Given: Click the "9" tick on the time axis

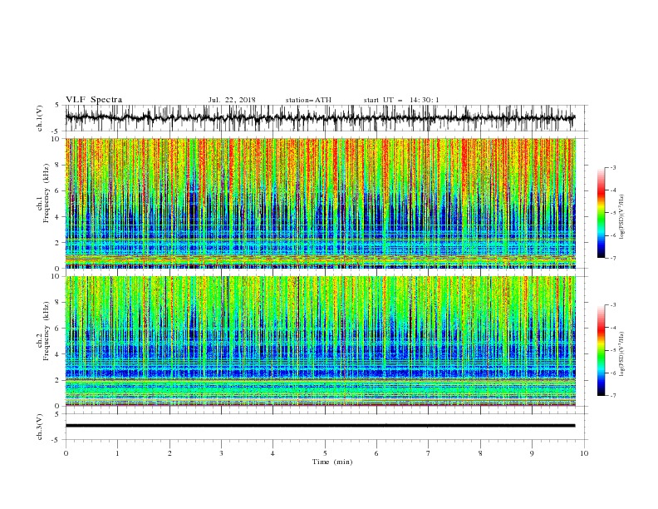Looking at the screenshot, I should coord(532,453).
